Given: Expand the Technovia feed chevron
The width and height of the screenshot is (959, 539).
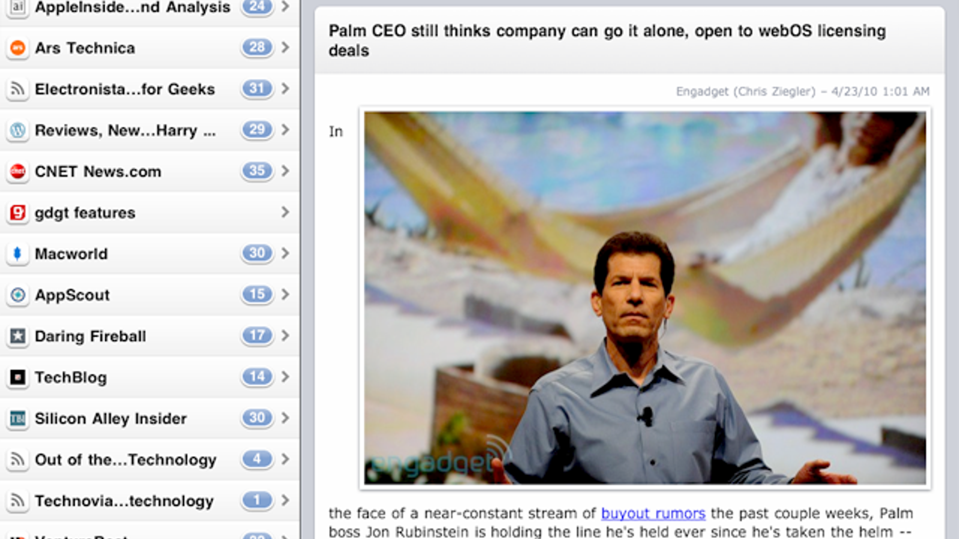Looking at the screenshot, I should (x=285, y=500).
